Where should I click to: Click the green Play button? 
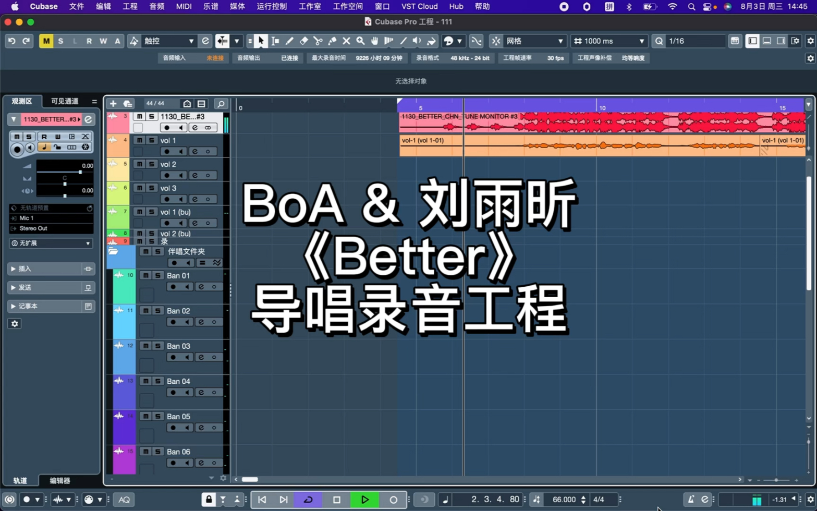pos(365,500)
